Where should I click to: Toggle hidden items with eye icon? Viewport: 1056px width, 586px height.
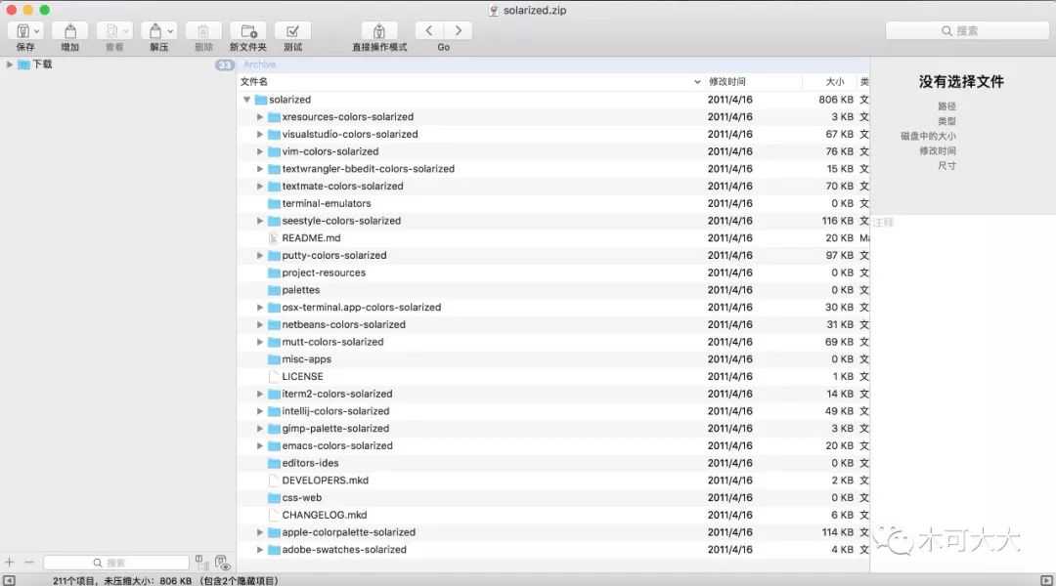coord(222,564)
